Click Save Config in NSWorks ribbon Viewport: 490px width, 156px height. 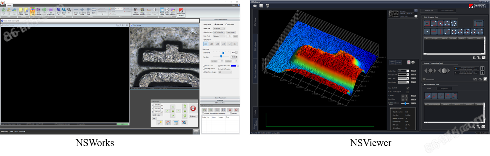pyautogui.click(x=26, y=11)
